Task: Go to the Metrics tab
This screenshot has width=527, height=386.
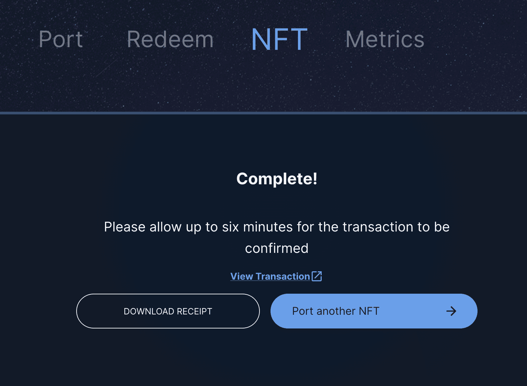Action: (385, 39)
